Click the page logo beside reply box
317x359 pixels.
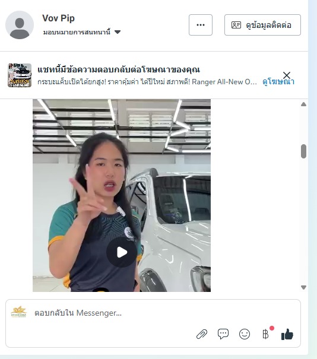point(19,312)
